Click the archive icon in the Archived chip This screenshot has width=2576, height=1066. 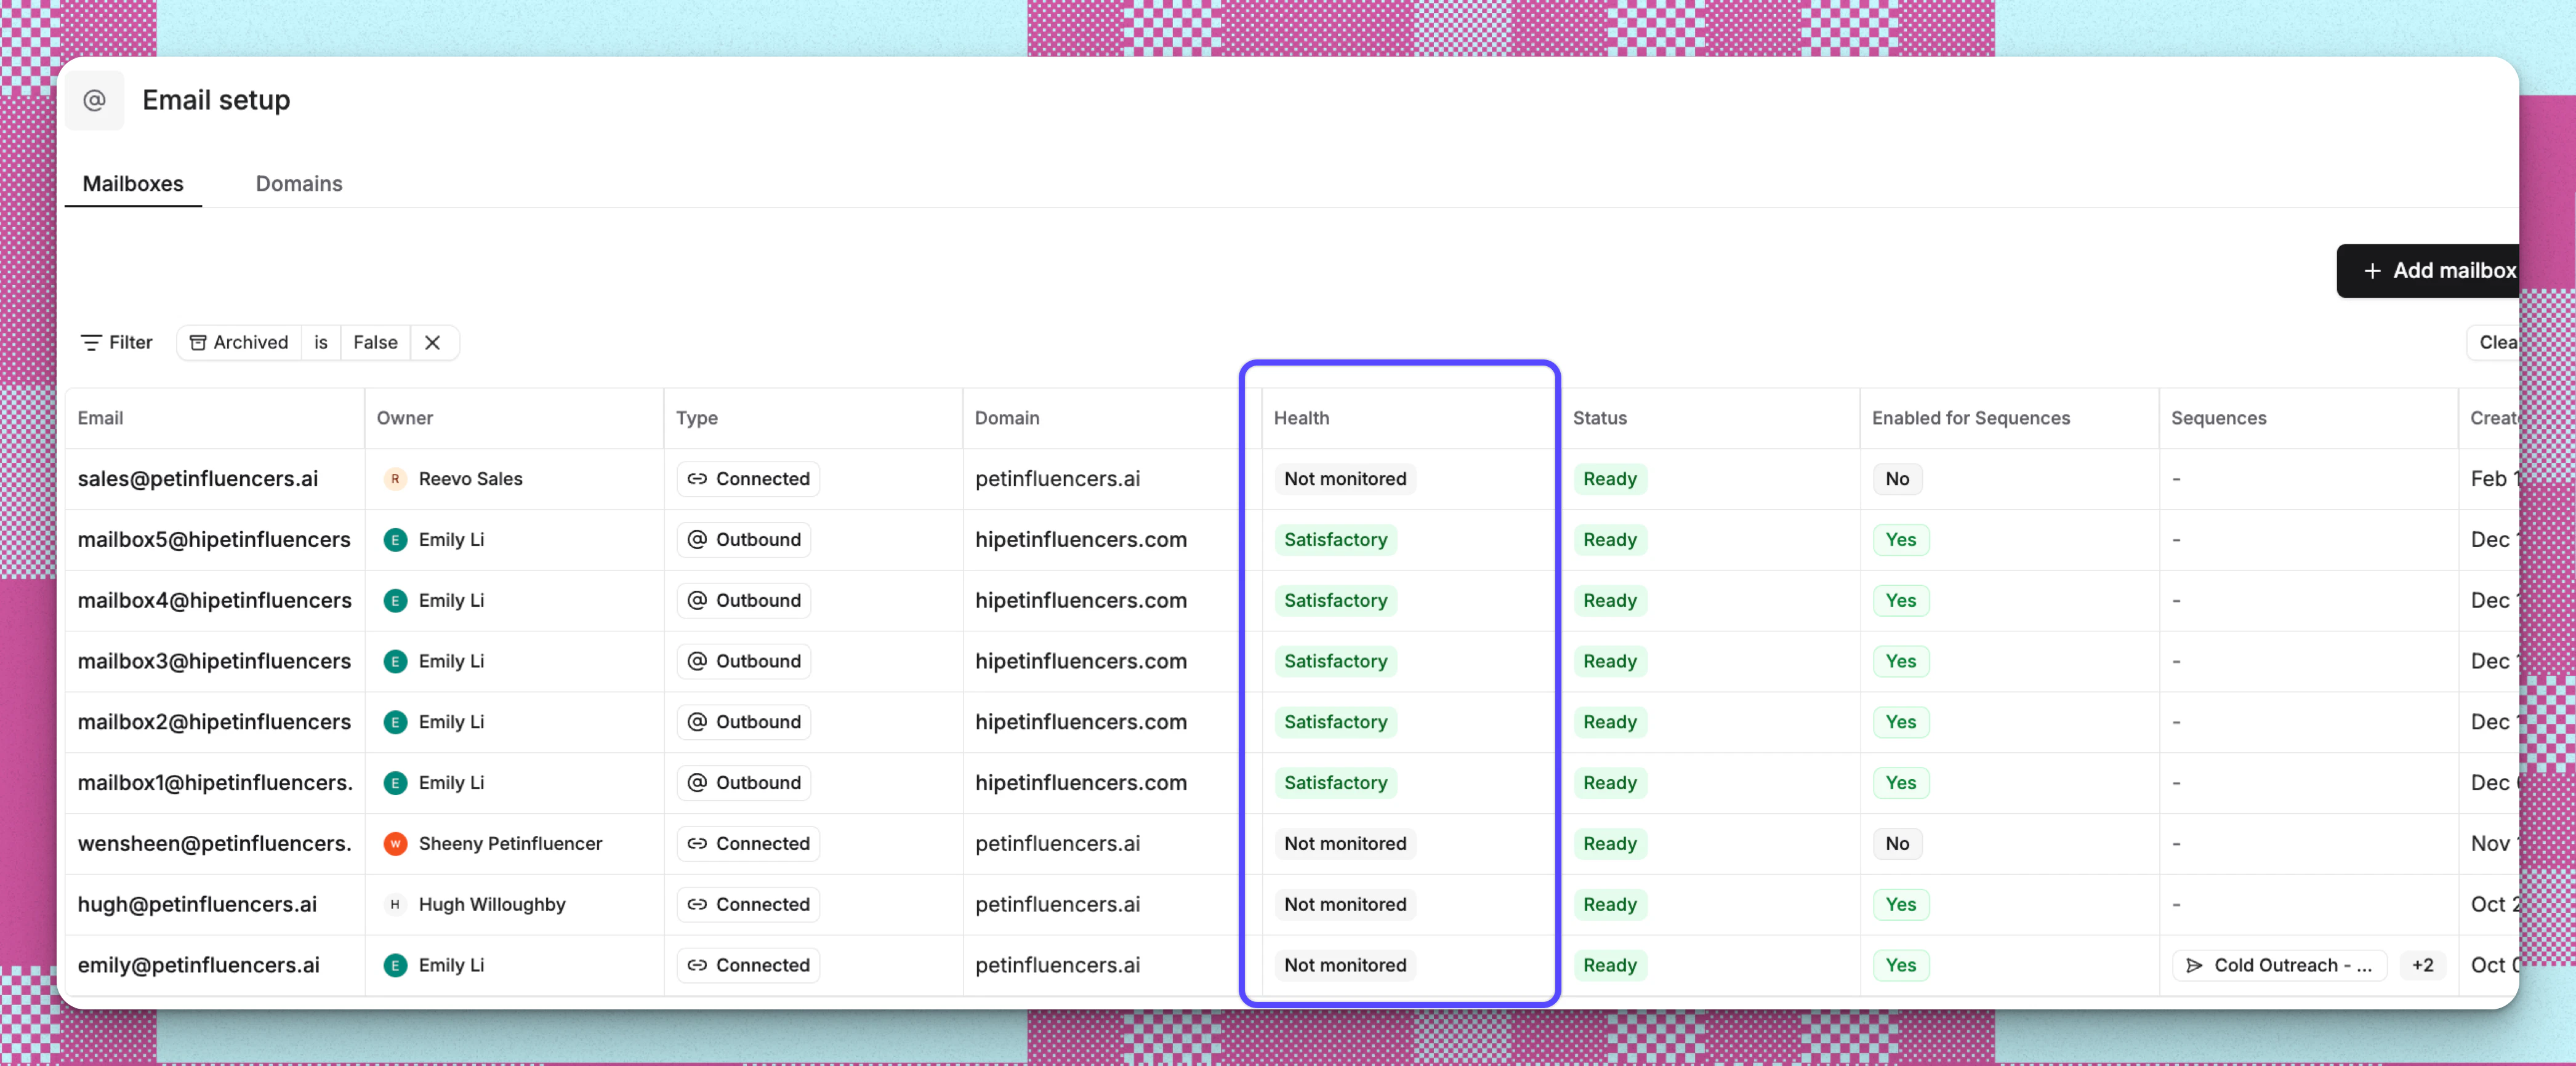[199, 342]
